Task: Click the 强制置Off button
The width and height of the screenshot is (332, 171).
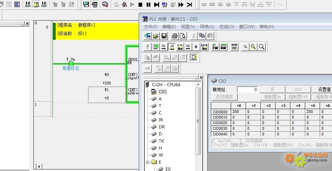Action: [x=298, y=97]
